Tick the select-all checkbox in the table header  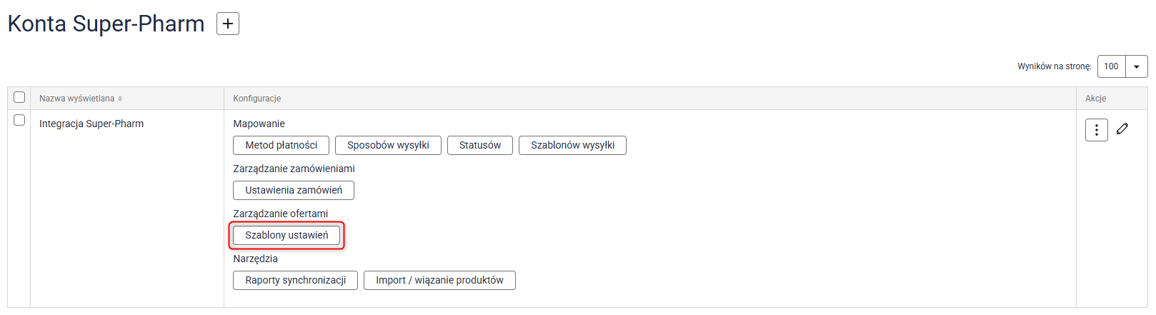(19, 98)
